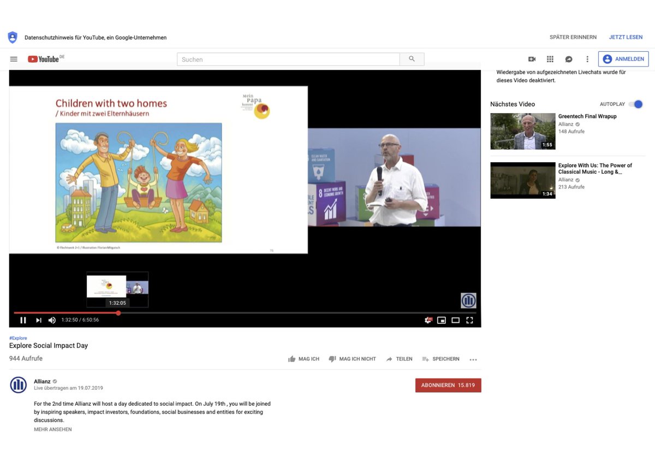Open the #Explore hashtag link

pyautogui.click(x=18, y=338)
